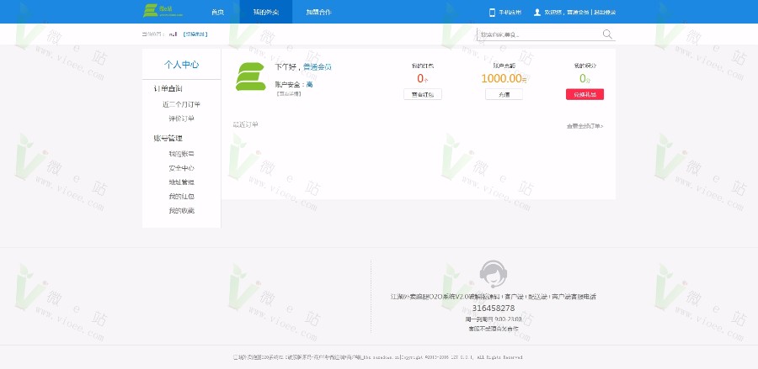Open 我的收藏 in the sidebar
Screen dimensions: 758x369
point(181,211)
